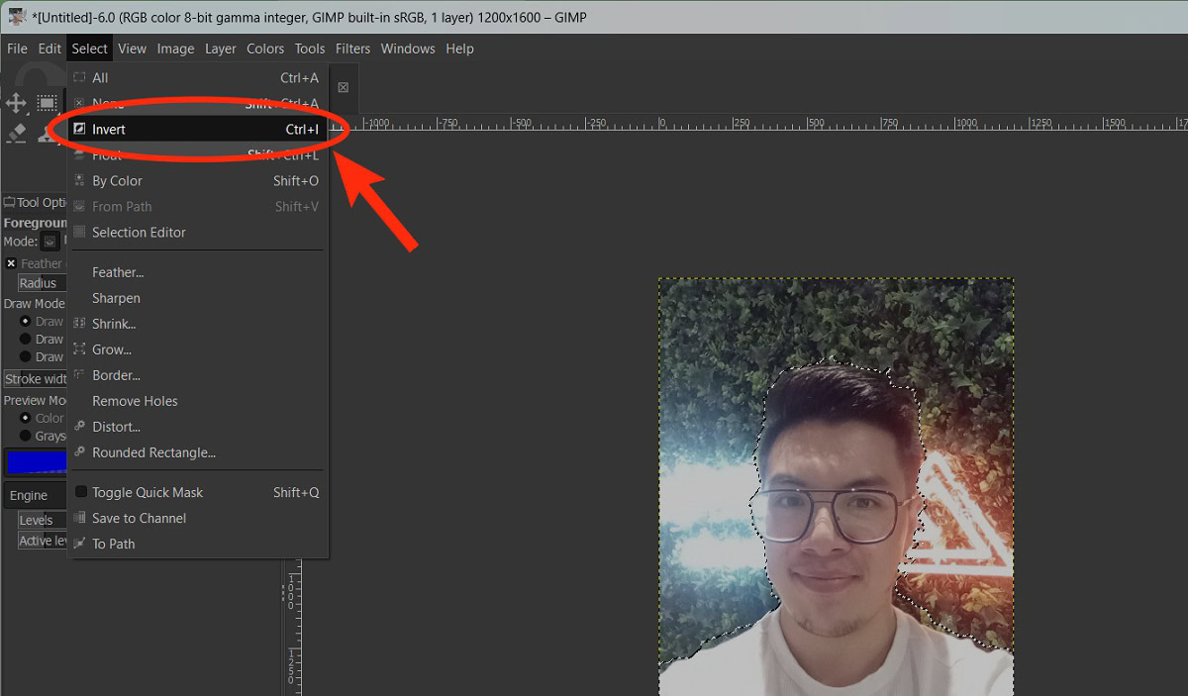Select the Eraser tool
1188x696 pixels.
(x=16, y=133)
